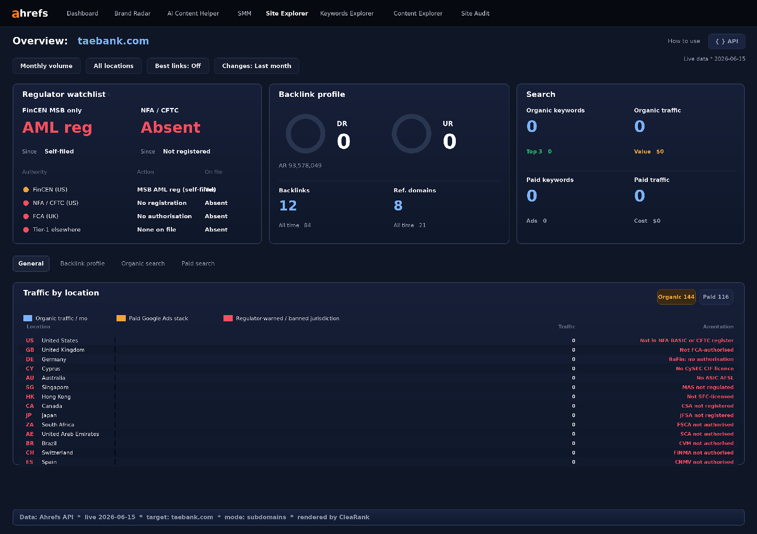Click the ahrefs logo

click(30, 13)
